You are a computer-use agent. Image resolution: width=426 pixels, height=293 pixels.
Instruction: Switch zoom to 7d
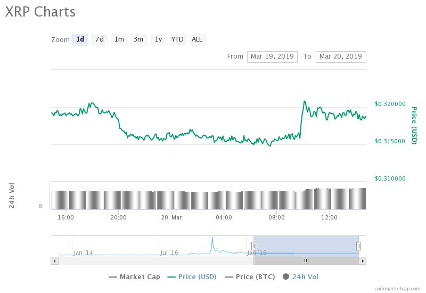point(100,39)
